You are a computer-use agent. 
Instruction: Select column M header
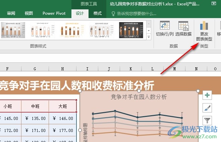pos(174,69)
